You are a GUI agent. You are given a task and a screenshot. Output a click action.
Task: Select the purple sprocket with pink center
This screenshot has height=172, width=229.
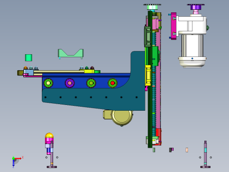pos(70,83)
